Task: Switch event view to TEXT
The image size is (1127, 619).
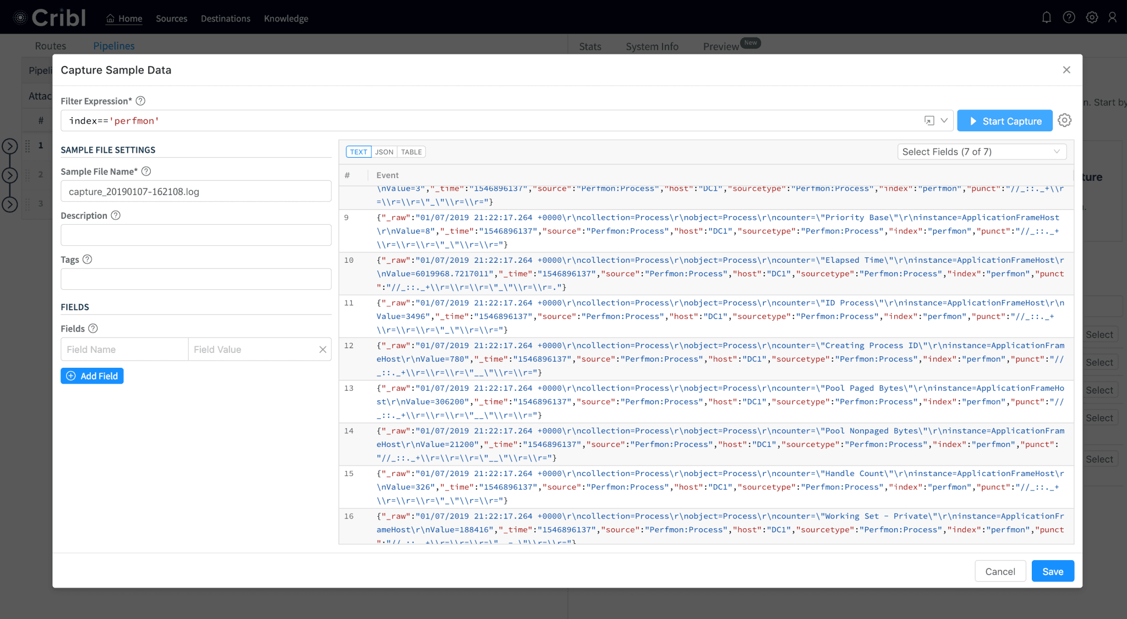Action: (358, 152)
